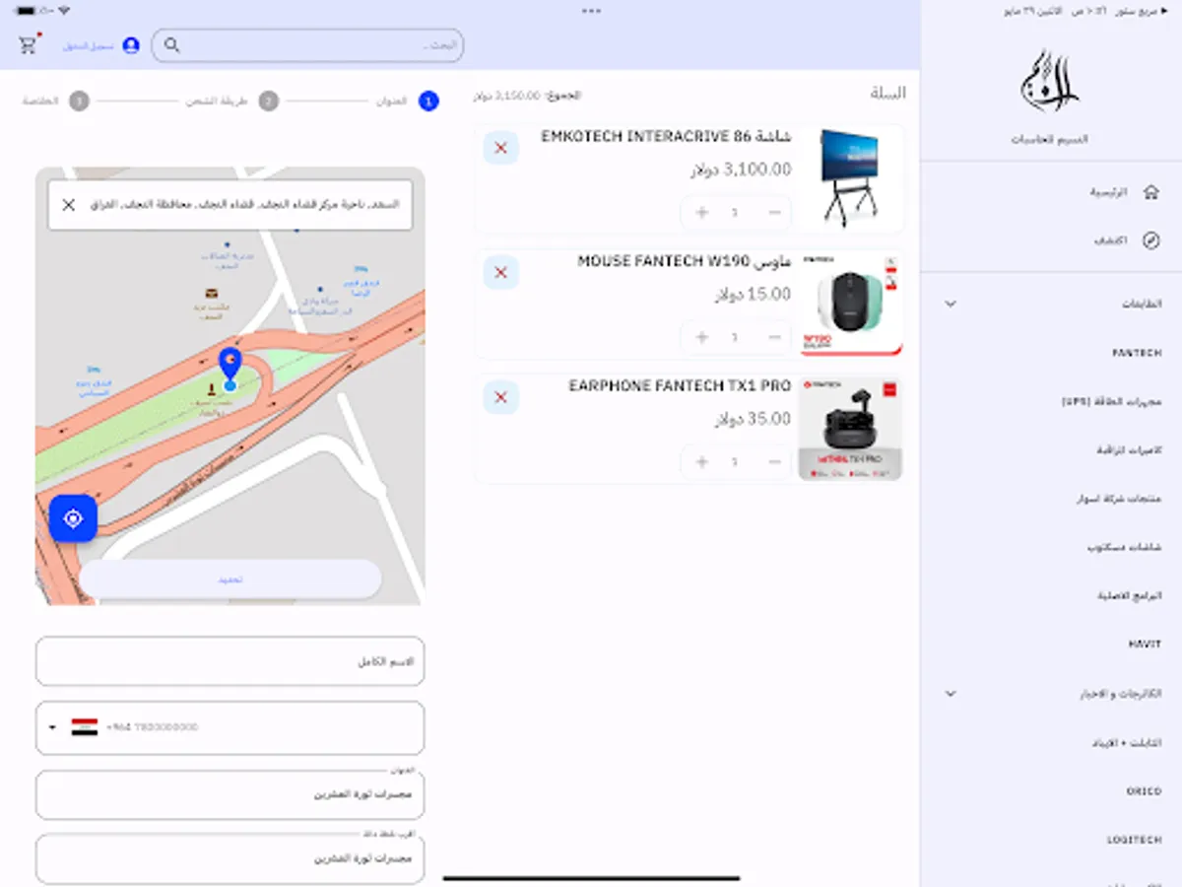The width and height of the screenshot is (1182, 887).
Task: Open the UPS power supplies category
Action: coord(1112,402)
